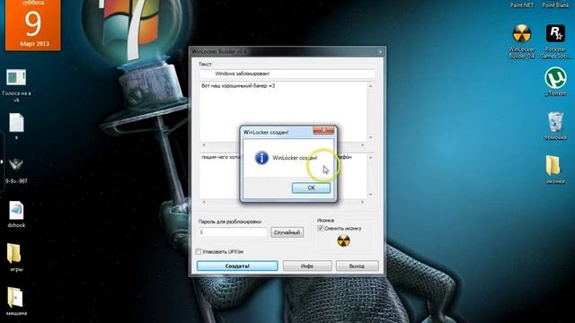The width and height of the screenshot is (575, 323).
Task: Click upper text area scroll right arrow
Action: click(363, 145)
